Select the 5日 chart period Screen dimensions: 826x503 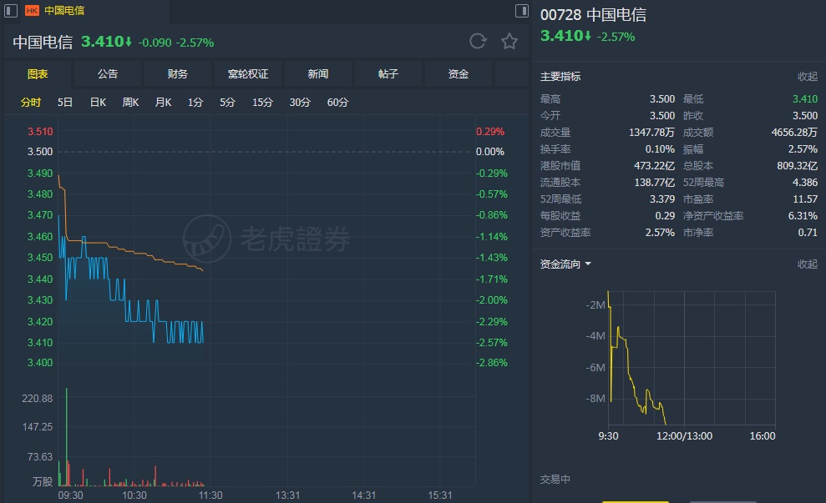tap(65, 102)
